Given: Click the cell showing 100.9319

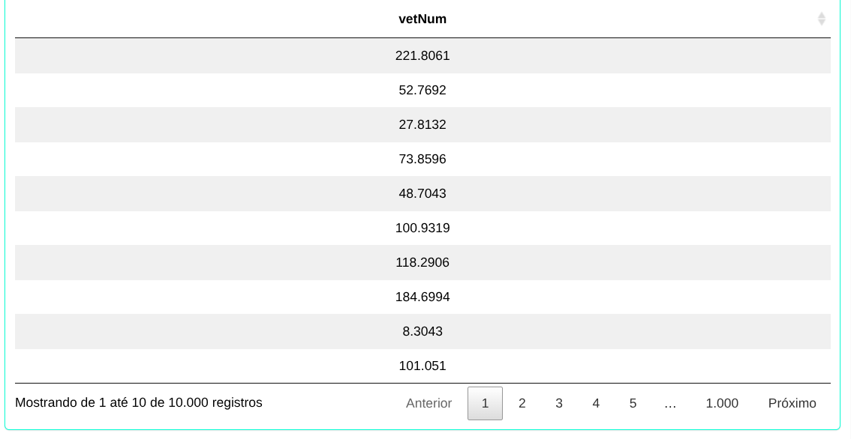Looking at the screenshot, I should point(422,228).
